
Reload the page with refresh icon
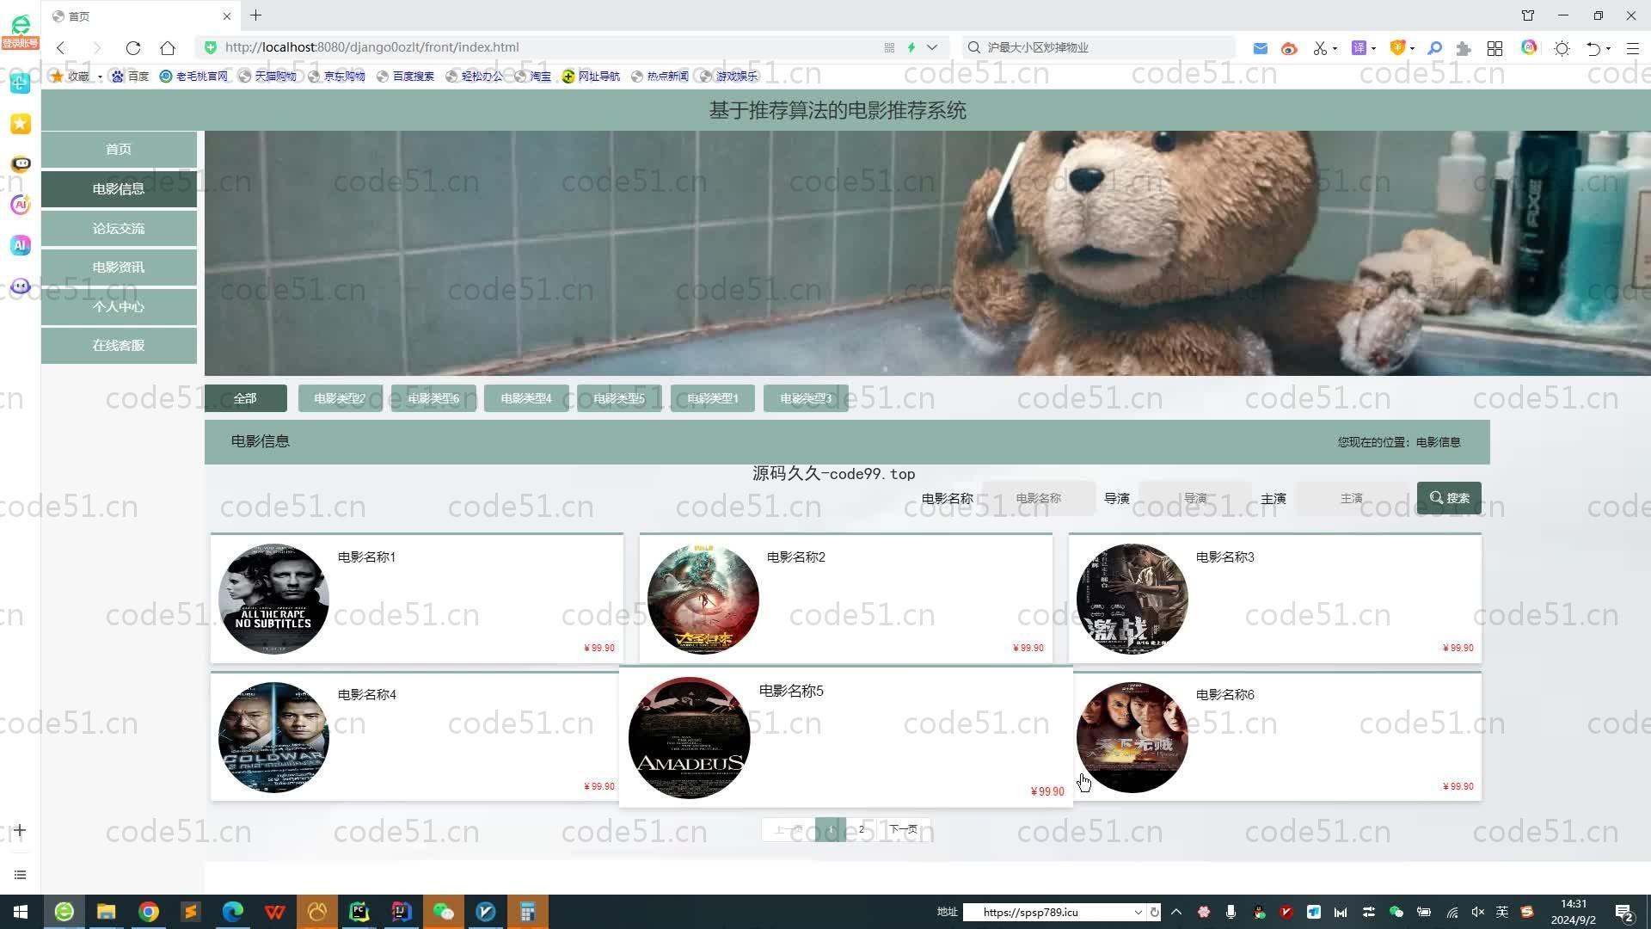point(132,47)
